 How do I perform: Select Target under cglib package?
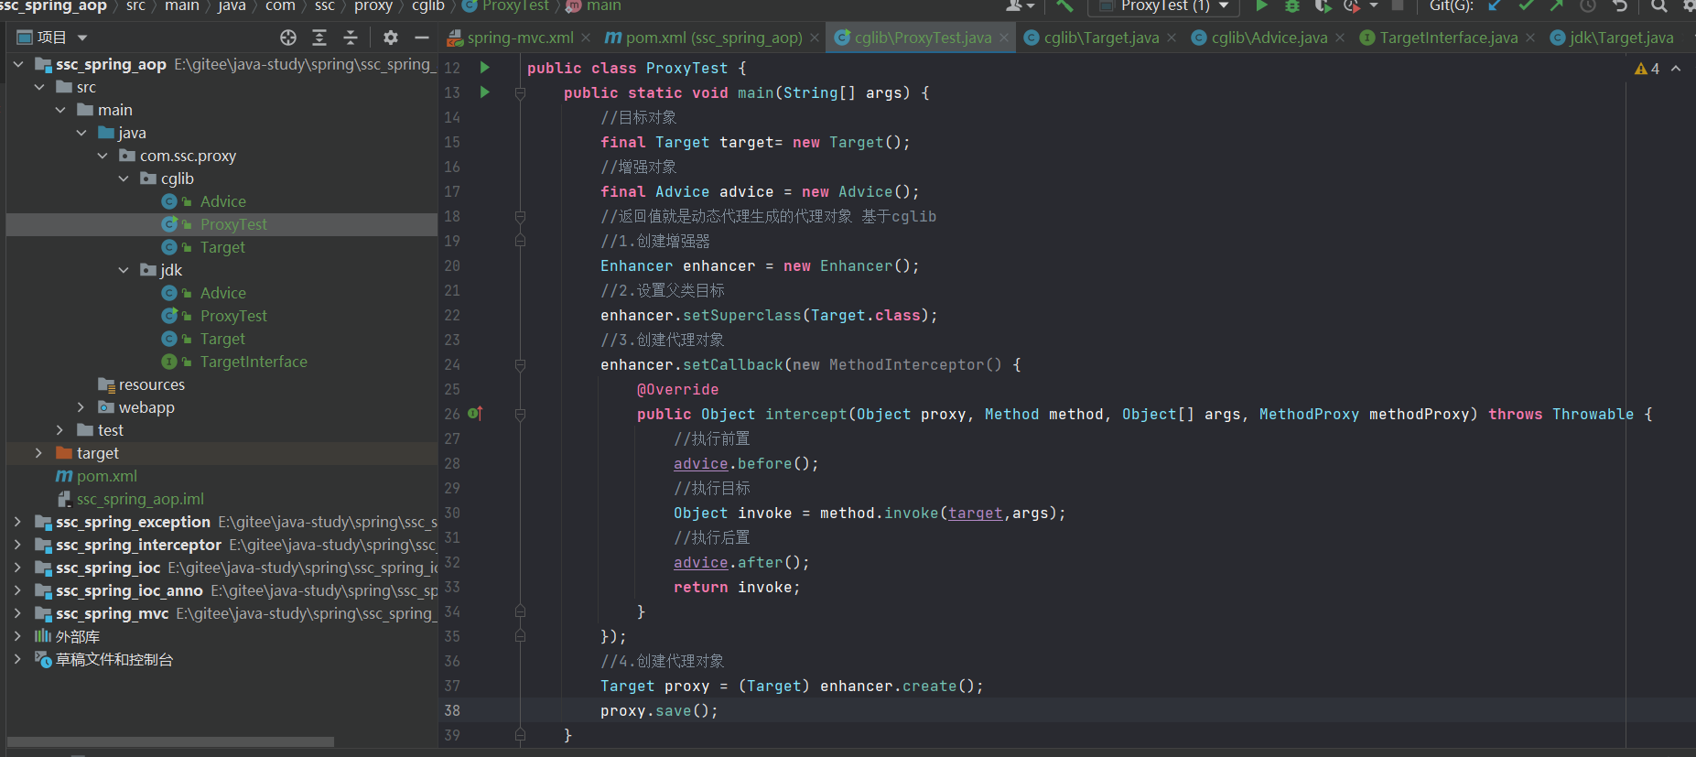[222, 247]
